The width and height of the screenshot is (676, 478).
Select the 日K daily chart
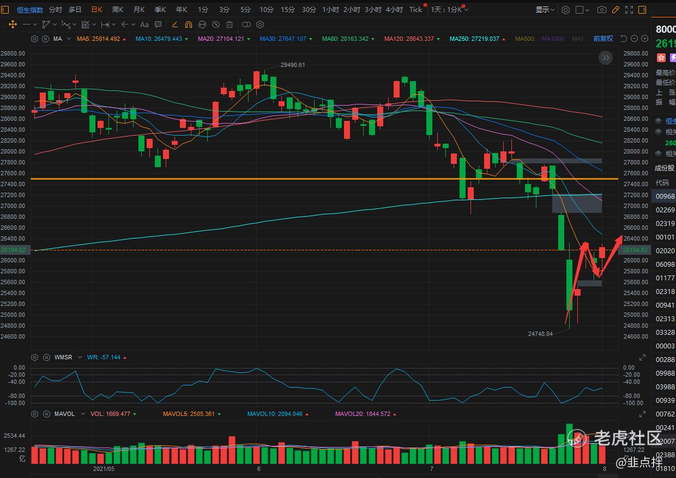[96, 10]
